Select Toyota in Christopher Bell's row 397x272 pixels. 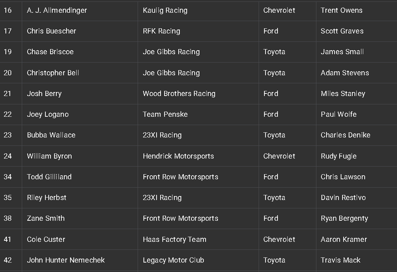point(274,73)
